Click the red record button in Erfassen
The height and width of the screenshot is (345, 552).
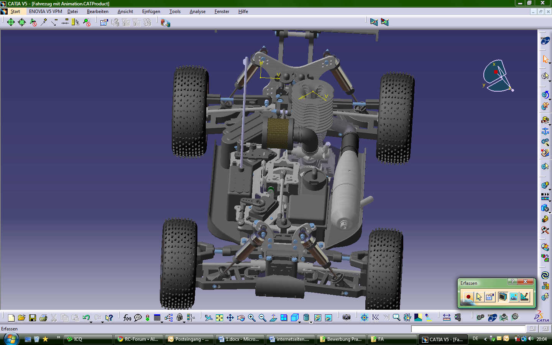click(468, 297)
